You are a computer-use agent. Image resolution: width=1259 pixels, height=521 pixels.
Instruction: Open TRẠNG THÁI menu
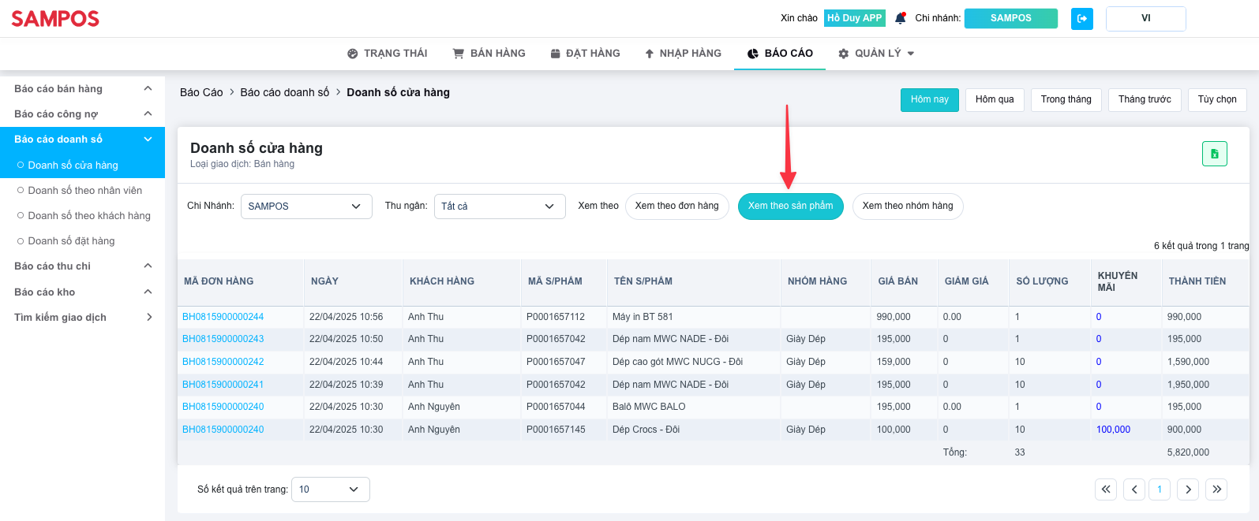(388, 54)
